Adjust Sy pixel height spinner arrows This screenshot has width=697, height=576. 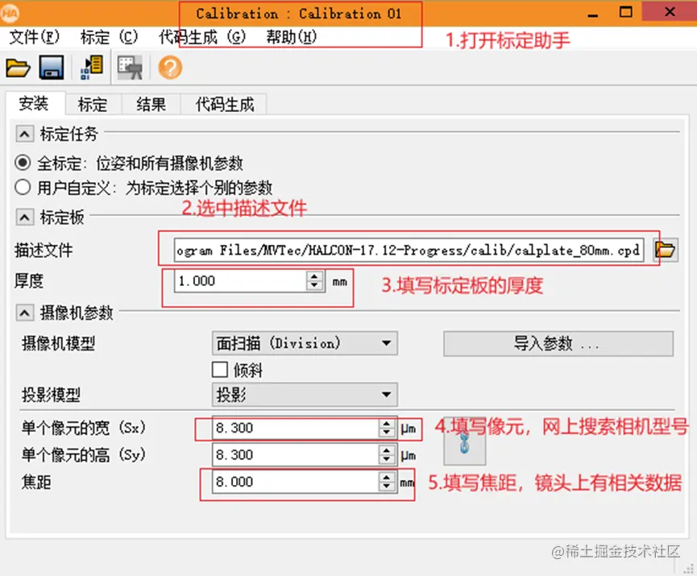[x=387, y=454]
